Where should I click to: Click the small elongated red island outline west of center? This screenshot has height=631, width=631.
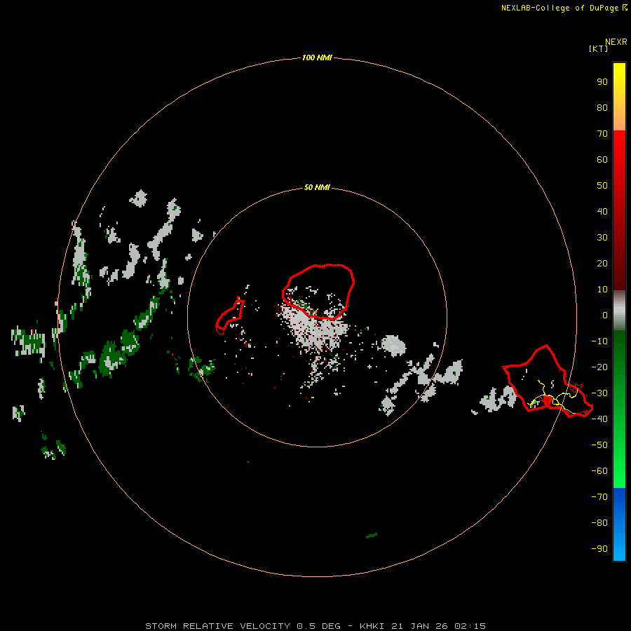(230, 317)
